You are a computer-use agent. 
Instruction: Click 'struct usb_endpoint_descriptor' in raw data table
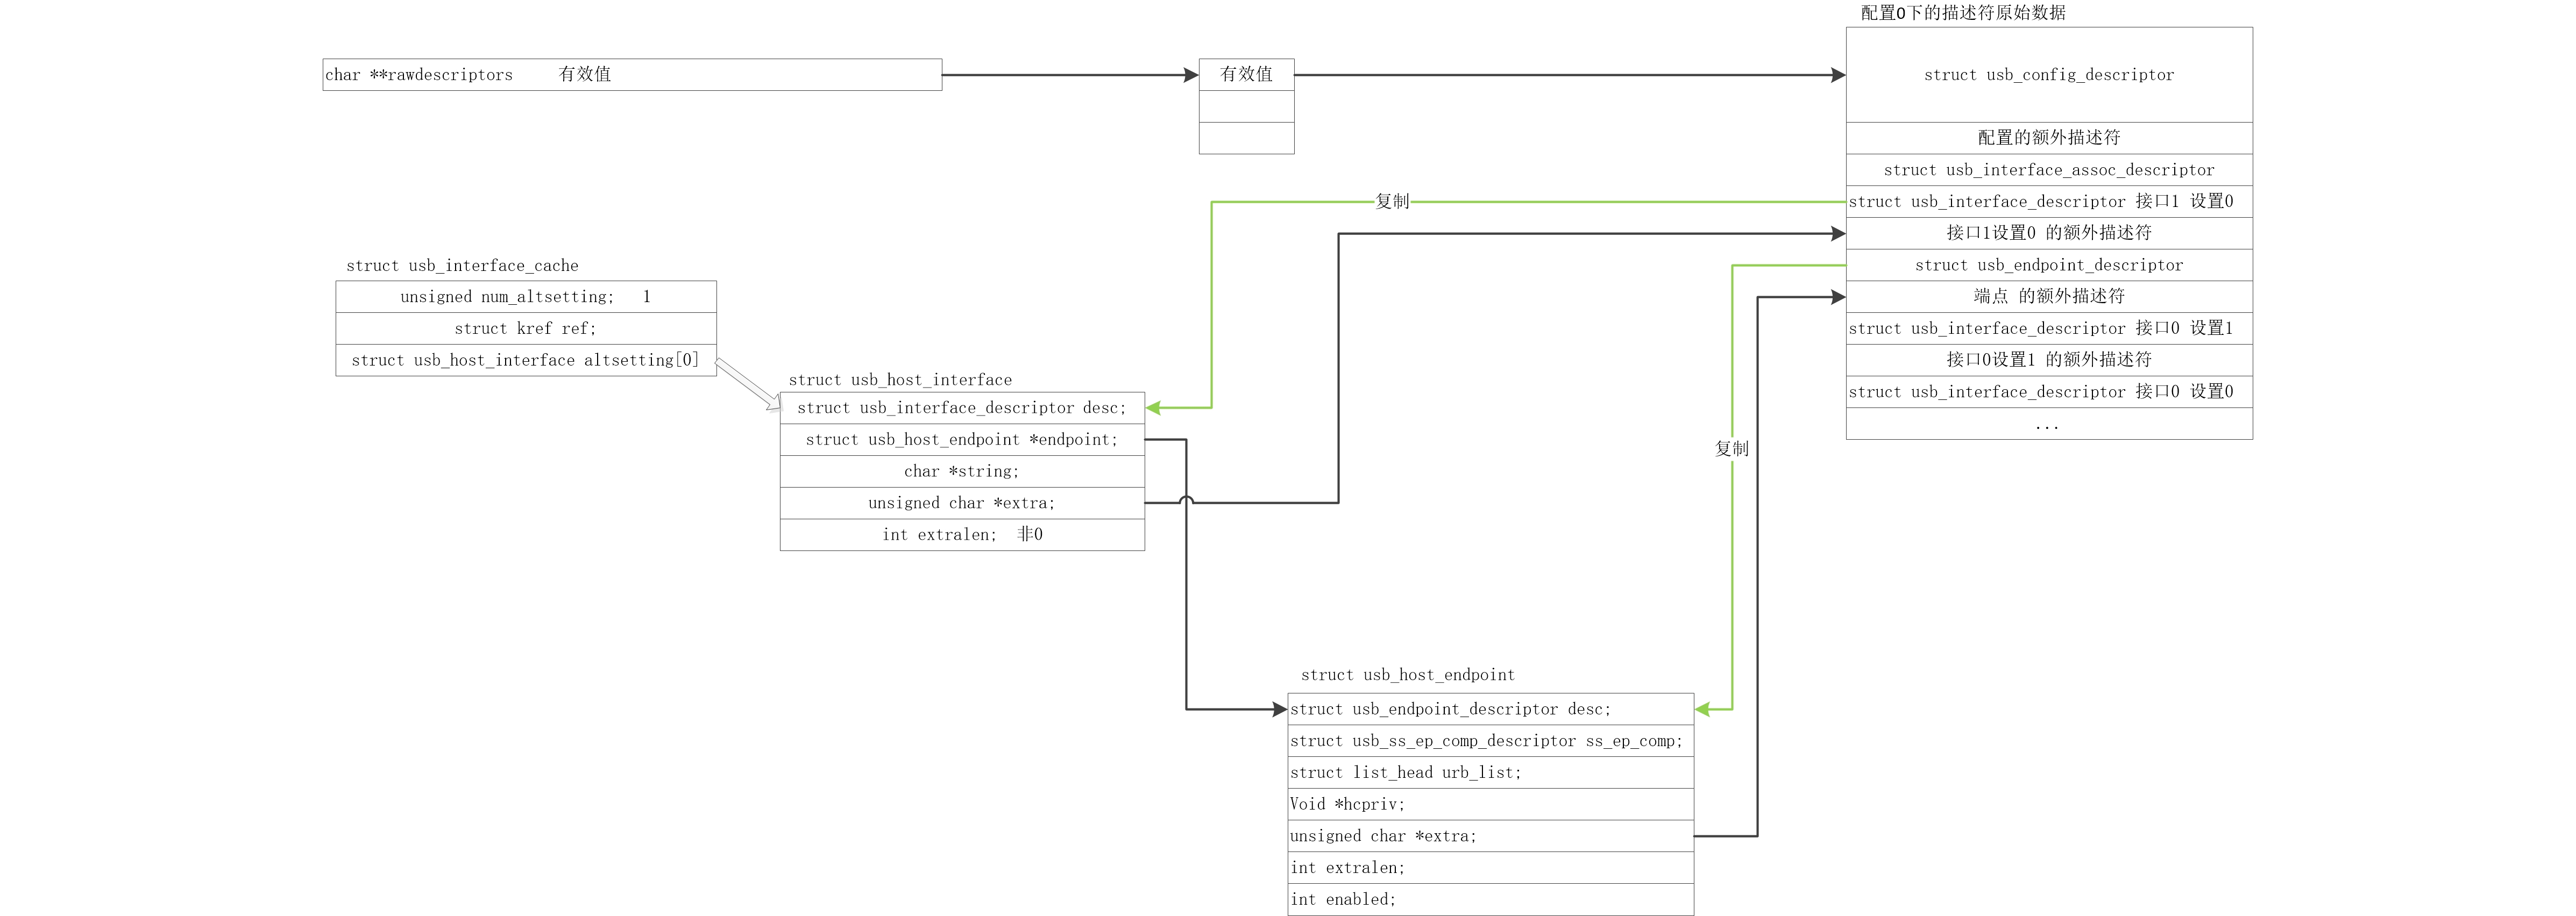[2049, 264]
